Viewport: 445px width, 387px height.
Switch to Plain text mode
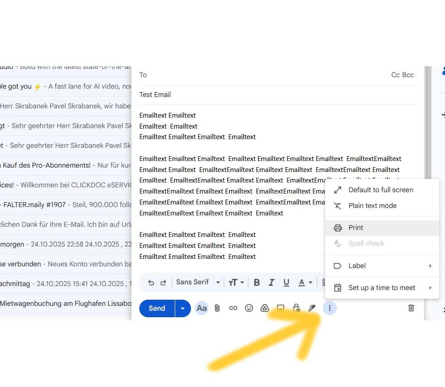[373, 205]
